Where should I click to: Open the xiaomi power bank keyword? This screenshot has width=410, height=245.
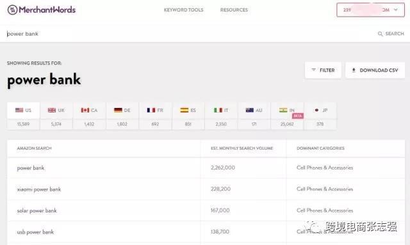pyautogui.click(x=39, y=189)
